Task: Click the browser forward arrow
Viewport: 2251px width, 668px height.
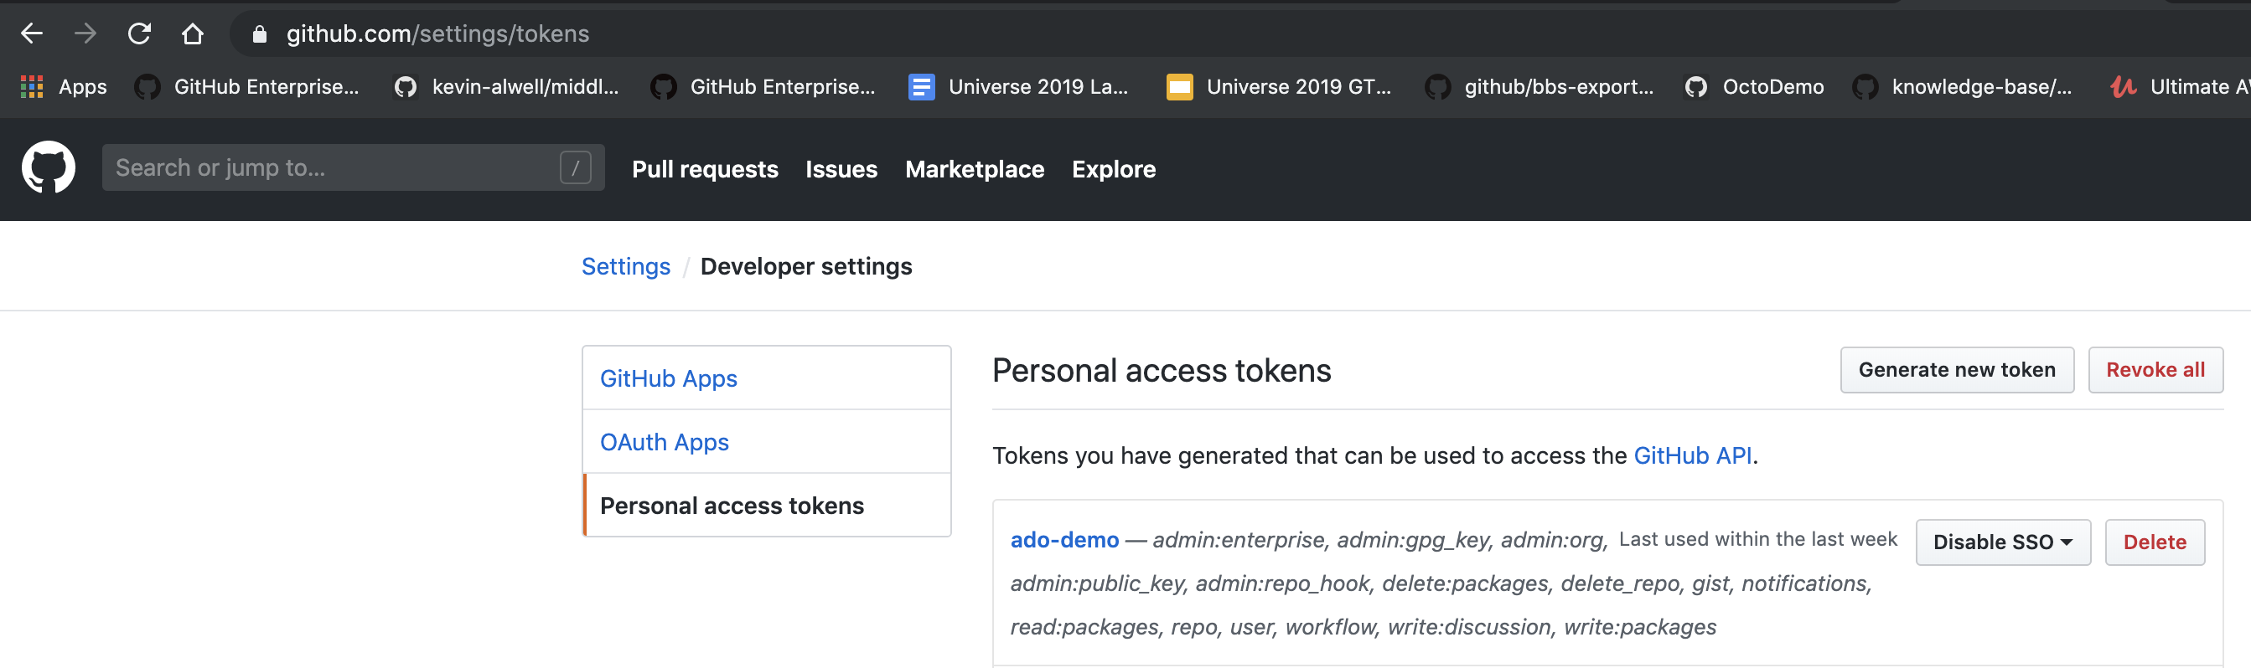Action: click(85, 34)
